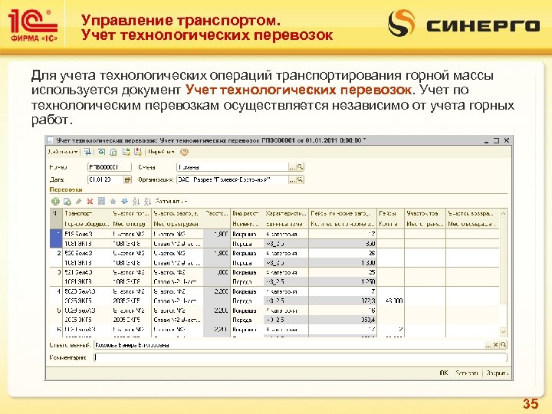
Task: Click the magnifier open icon of the Организация field
Action: pyautogui.click(x=300, y=179)
